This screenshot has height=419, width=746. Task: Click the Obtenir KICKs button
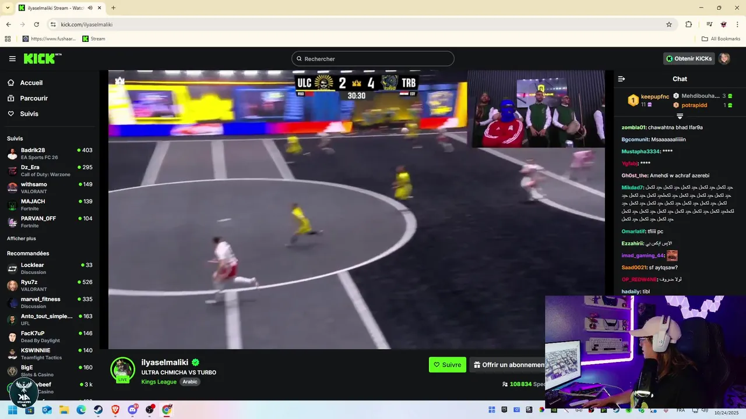[689, 59]
